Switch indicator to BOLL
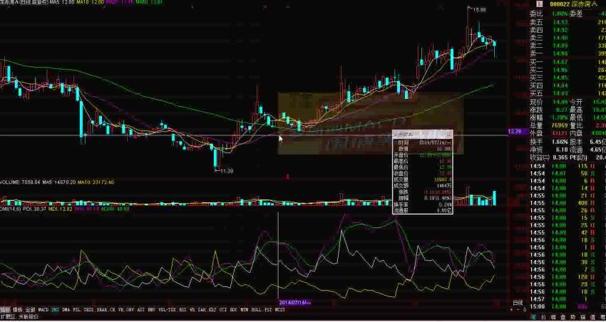The width and height of the screenshot is (606, 322). (x=256, y=310)
